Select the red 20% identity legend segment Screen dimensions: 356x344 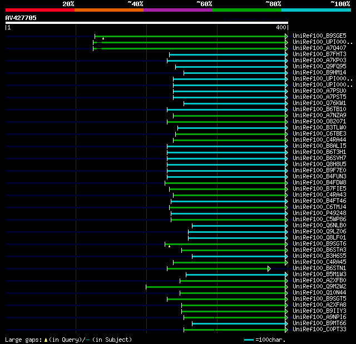pyautogui.click(x=40, y=10)
